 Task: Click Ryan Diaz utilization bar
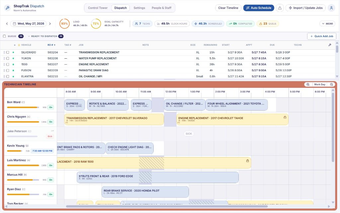[x=23, y=194]
